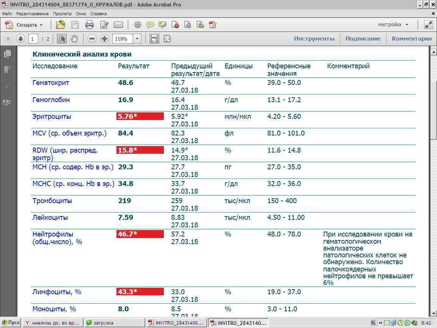Open the Редактирование menu
Image resolution: width=437 pixels, height=328 pixels.
pos(32,14)
